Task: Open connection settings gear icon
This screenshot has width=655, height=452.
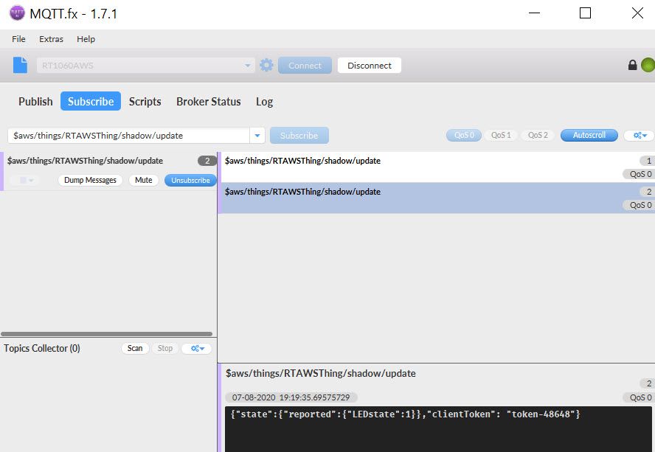Action: [266, 65]
